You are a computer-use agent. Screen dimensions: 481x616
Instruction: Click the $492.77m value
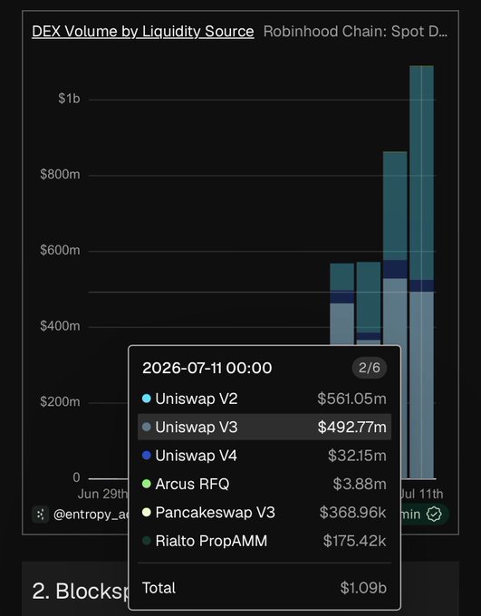[x=351, y=427]
